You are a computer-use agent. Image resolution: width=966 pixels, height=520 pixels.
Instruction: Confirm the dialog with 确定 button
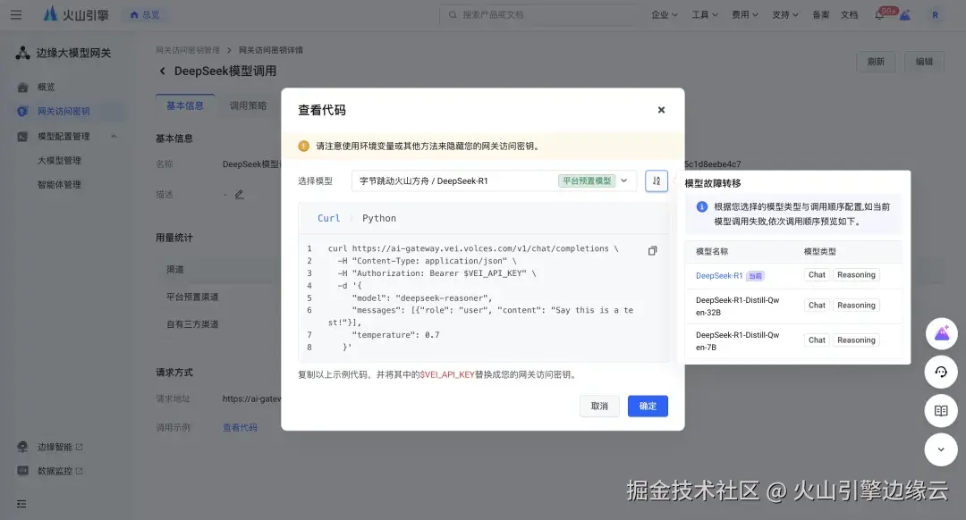click(x=647, y=406)
